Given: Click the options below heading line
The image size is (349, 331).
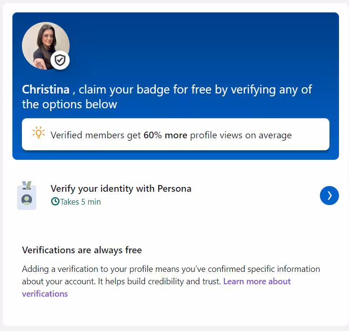Looking at the screenshot, I should [70, 104].
